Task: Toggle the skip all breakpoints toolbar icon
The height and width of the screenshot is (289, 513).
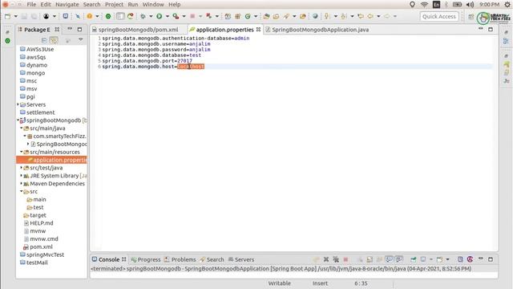Action: pos(78,16)
